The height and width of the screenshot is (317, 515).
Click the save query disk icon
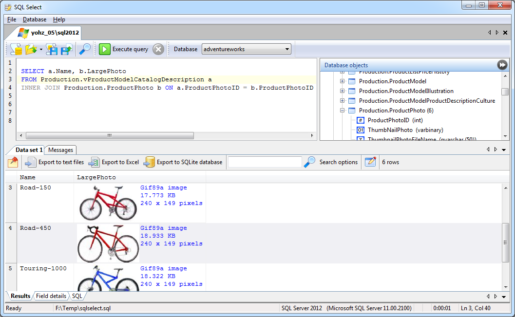pyautogui.click(x=52, y=49)
